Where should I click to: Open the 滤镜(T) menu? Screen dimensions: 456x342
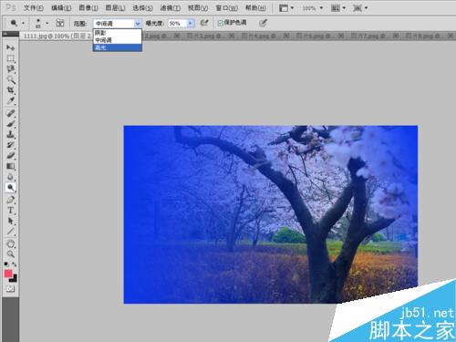tap(171, 8)
